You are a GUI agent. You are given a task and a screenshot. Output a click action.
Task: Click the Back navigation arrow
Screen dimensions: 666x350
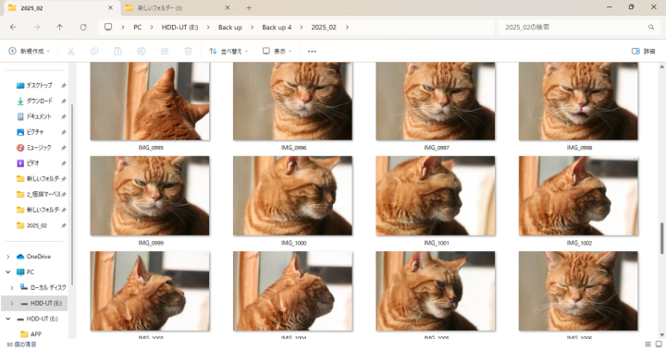pyautogui.click(x=13, y=27)
